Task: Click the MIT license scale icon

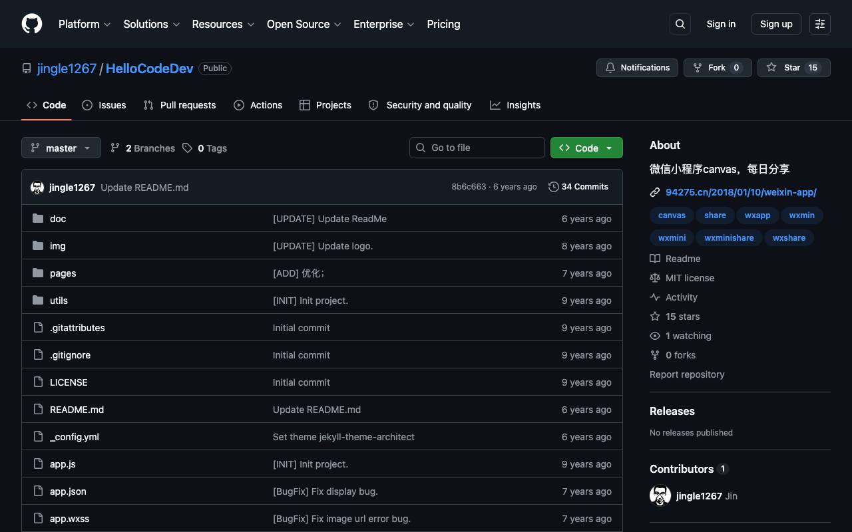Action: pyautogui.click(x=655, y=278)
